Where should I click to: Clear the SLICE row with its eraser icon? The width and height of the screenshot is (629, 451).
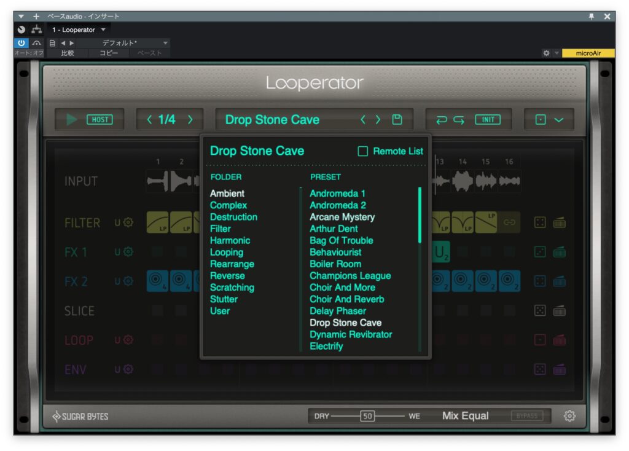pos(560,310)
